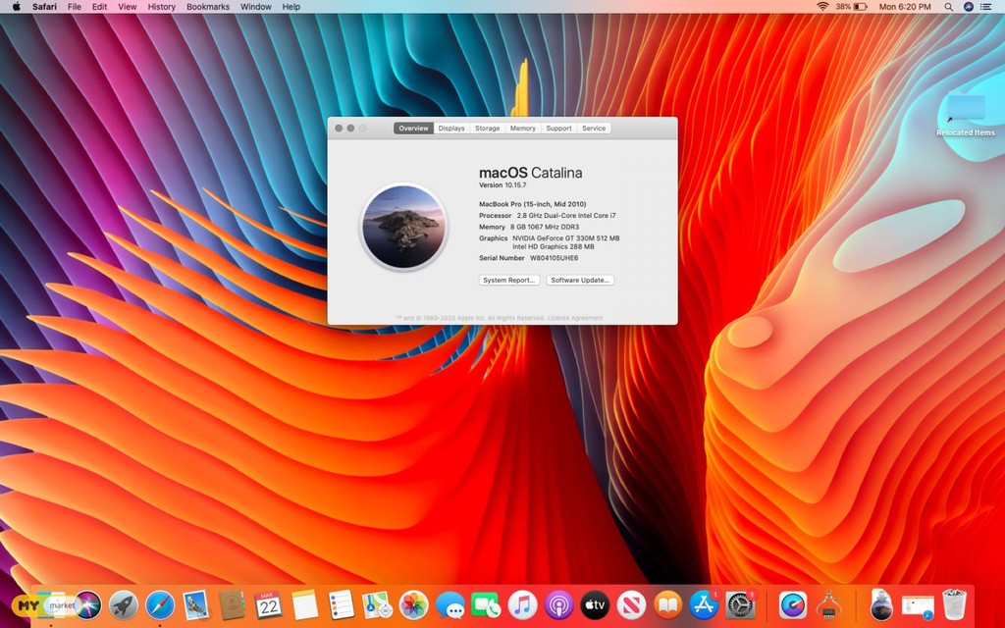Click the Software Update button
This screenshot has height=628, width=1005.
[x=580, y=281]
